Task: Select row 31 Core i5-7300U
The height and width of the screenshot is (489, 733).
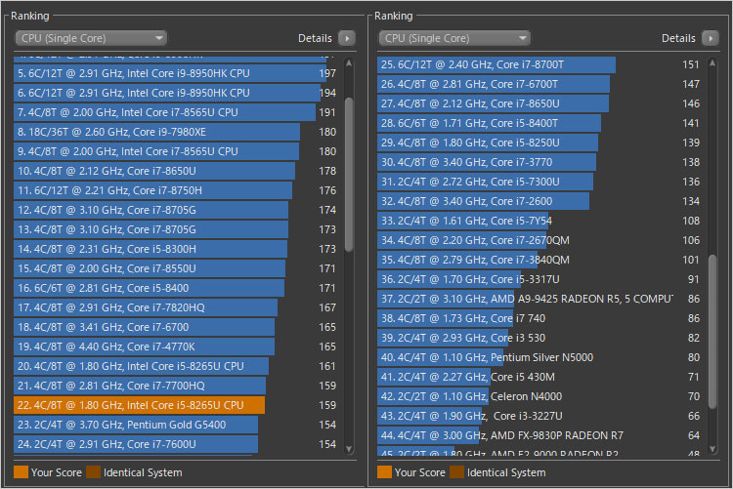Action: (539, 182)
